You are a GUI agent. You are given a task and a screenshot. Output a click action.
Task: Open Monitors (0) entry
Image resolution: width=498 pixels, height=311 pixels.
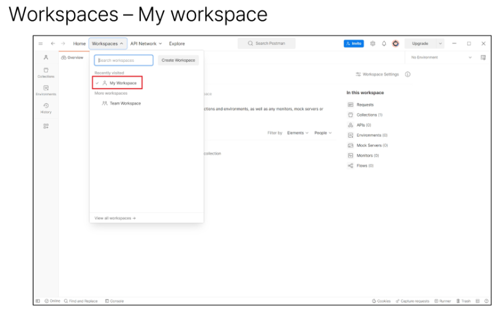(x=363, y=155)
